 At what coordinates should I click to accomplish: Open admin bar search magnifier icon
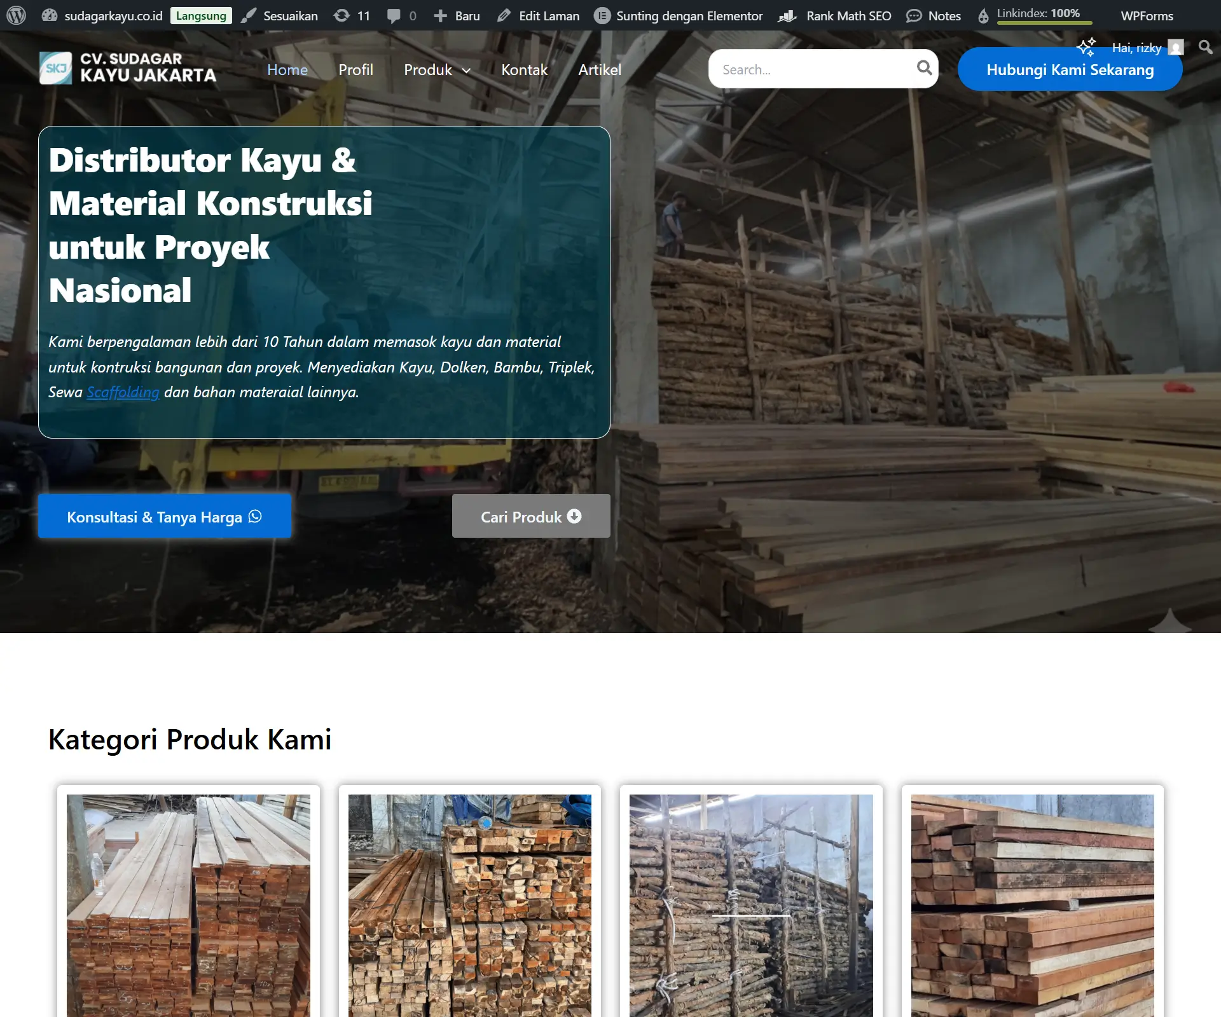point(1205,46)
